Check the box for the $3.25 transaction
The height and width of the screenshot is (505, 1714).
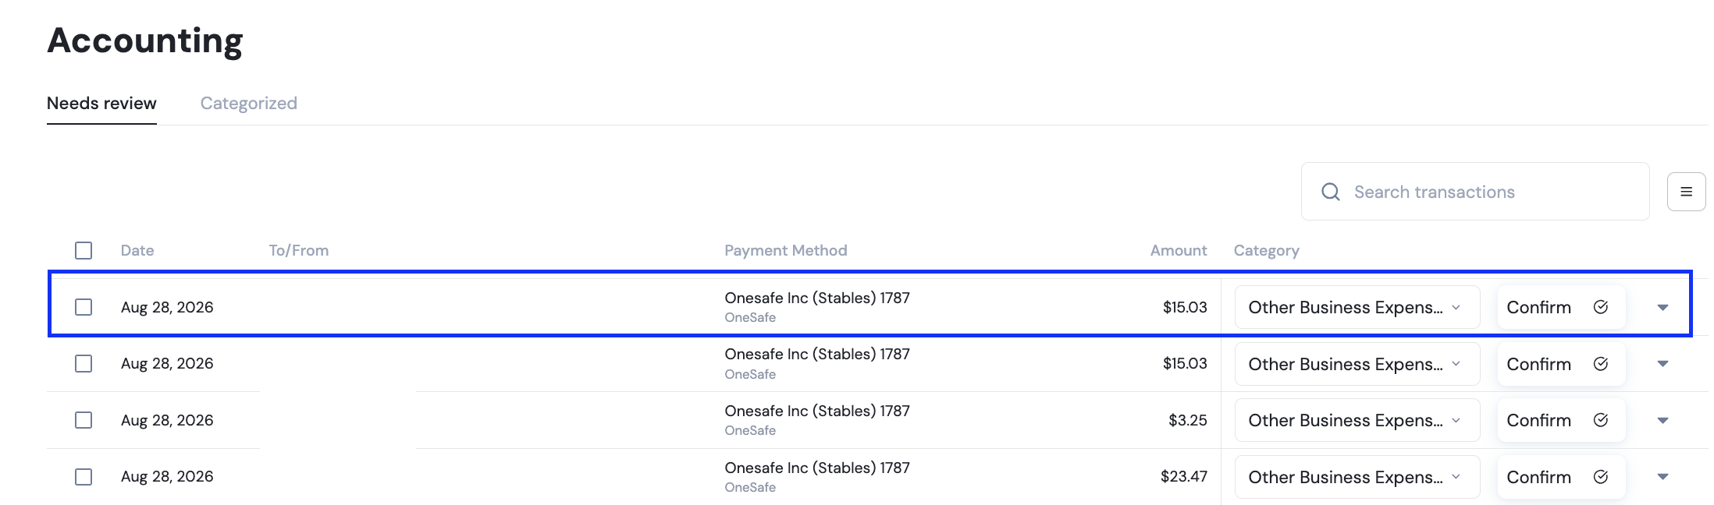pos(84,420)
